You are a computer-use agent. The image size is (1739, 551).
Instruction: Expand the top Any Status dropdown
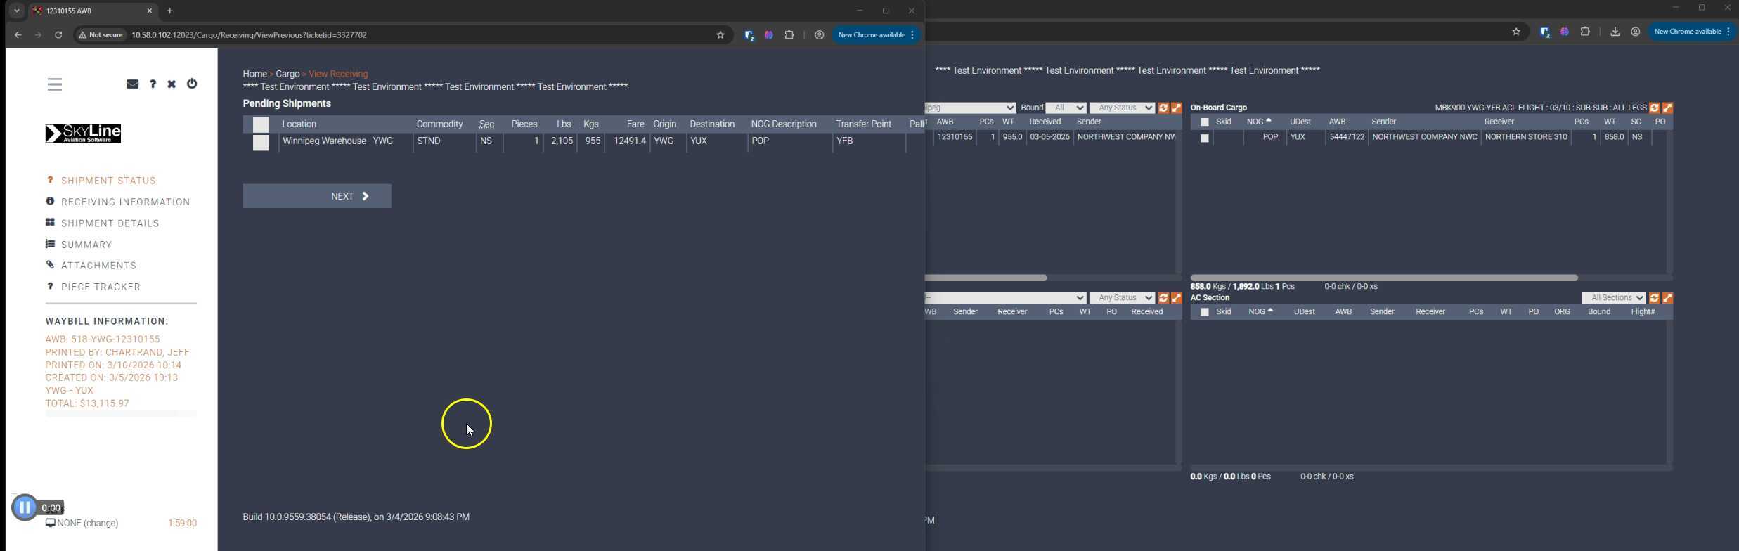click(x=1121, y=108)
